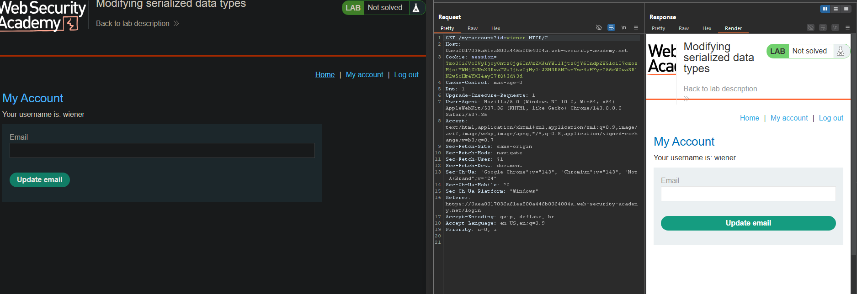Screen dimensions: 857x294
Task: Click Log out link in browser page
Action: point(406,74)
